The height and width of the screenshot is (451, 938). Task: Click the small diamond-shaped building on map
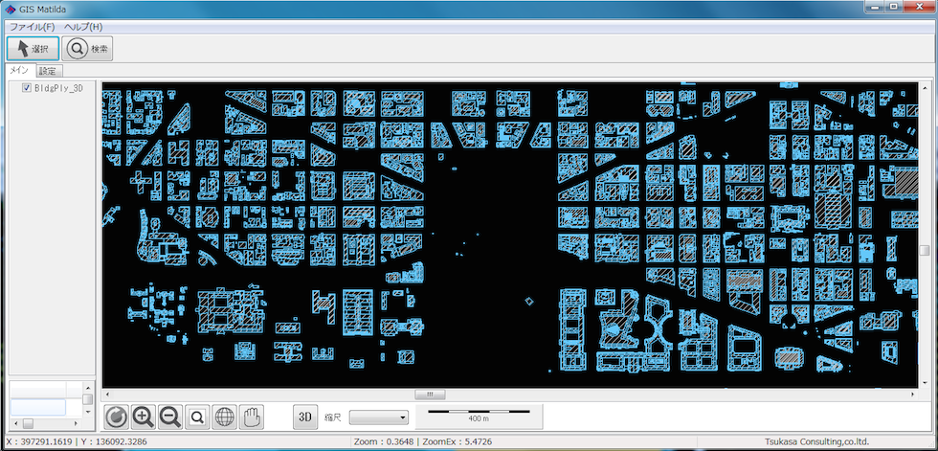pos(528,302)
